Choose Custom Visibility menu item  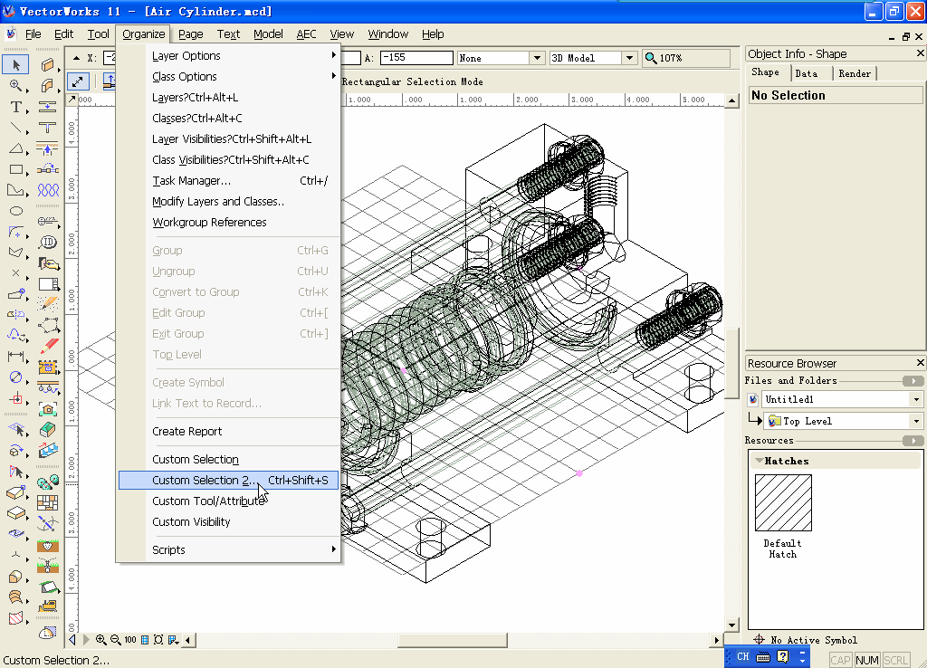pos(228,522)
